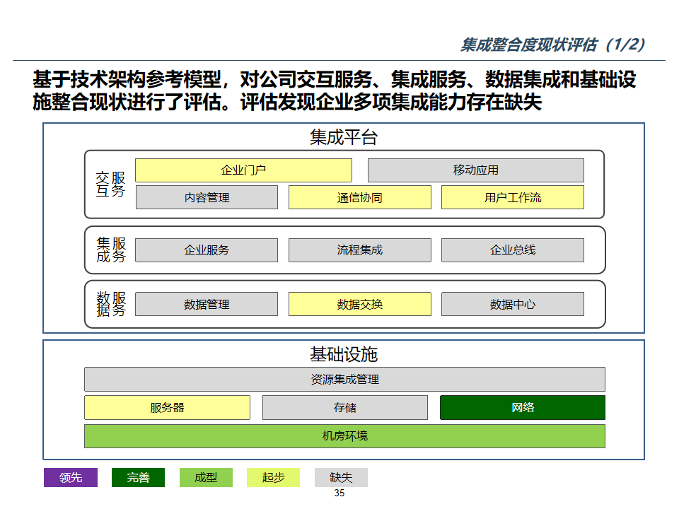Click the 集成服务 row label
The image size is (679, 509).
111,250
